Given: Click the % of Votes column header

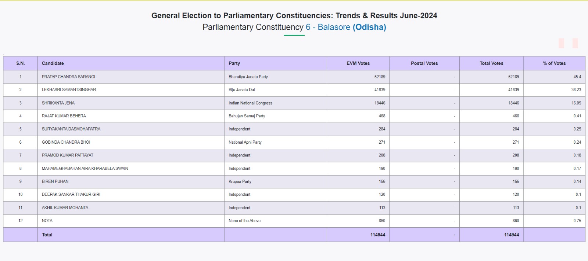Looking at the screenshot, I should point(554,63).
